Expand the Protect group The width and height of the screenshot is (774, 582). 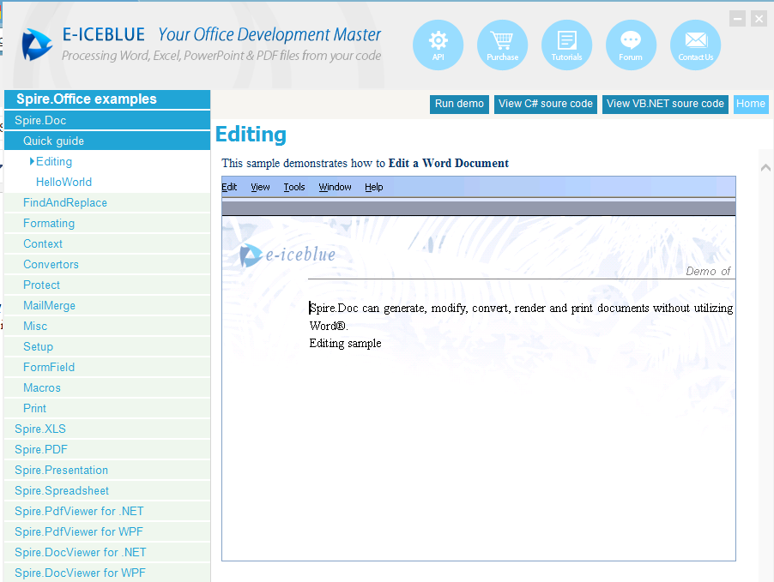107,285
